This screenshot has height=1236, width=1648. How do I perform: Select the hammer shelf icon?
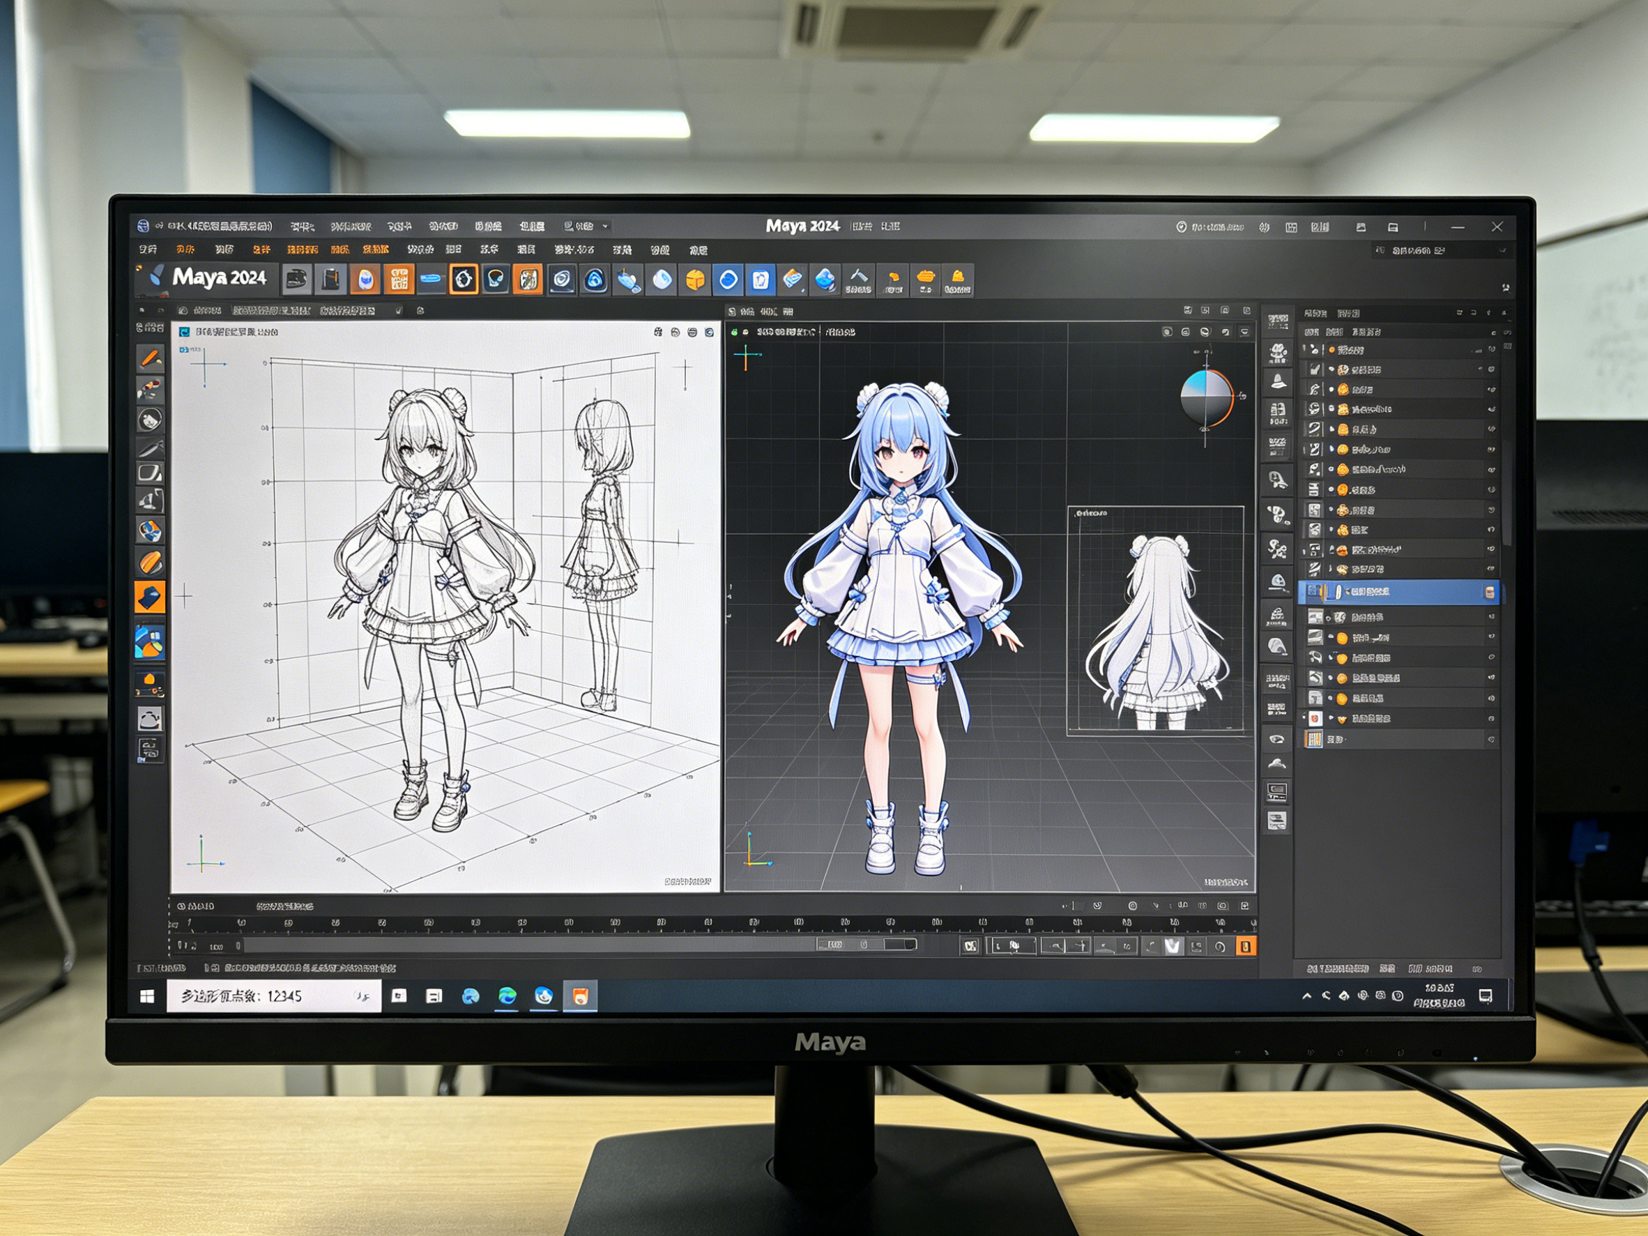point(858,280)
